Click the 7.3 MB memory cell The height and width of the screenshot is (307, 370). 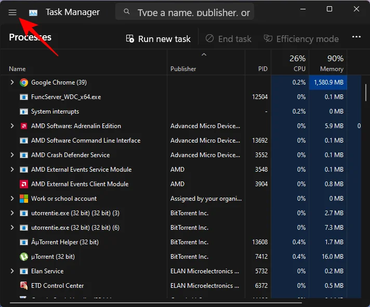coord(334,228)
